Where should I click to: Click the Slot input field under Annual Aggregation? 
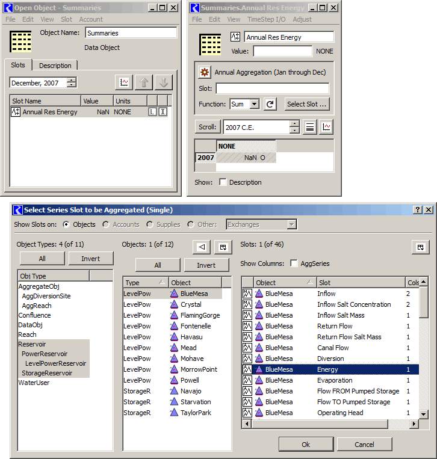[x=273, y=88]
